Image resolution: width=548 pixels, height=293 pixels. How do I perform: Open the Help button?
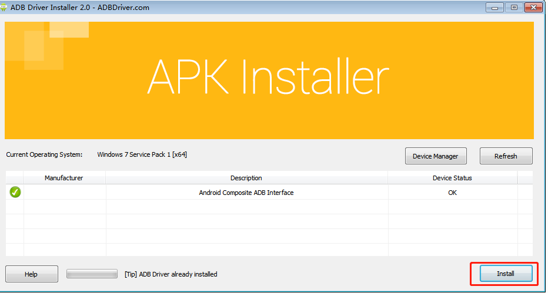coord(31,274)
